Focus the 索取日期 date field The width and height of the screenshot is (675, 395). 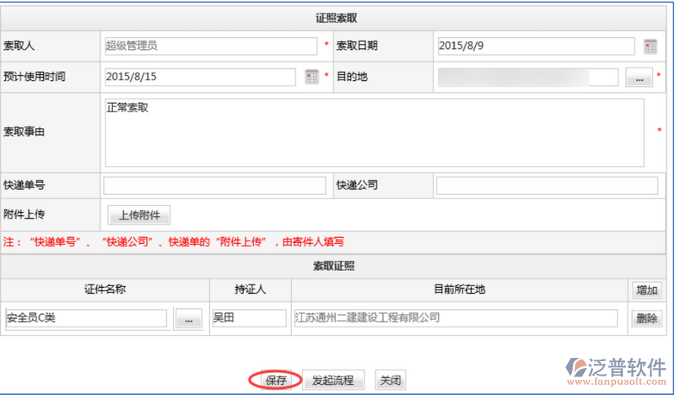pos(535,46)
